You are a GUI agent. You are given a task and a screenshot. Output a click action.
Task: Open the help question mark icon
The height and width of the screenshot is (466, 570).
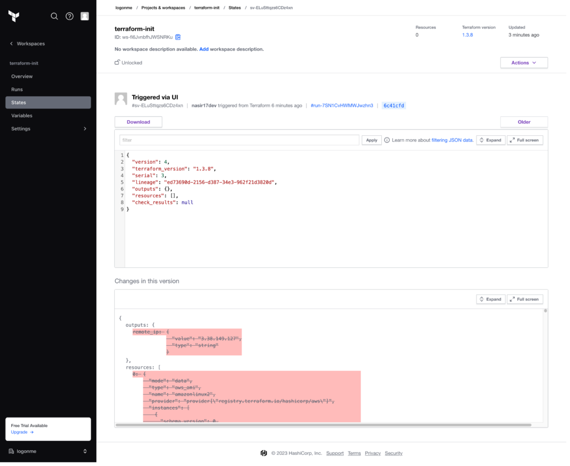(70, 16)
